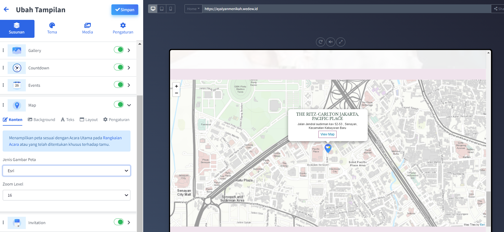Click the preview scroll-up arrow
The width and height of the screenshot is (504, 232).
[x=489, y=52]
